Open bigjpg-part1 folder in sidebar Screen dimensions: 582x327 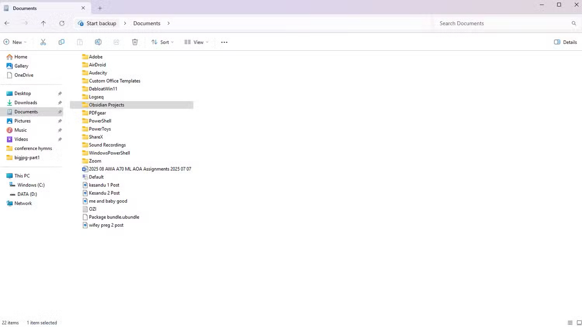point(27,158)
